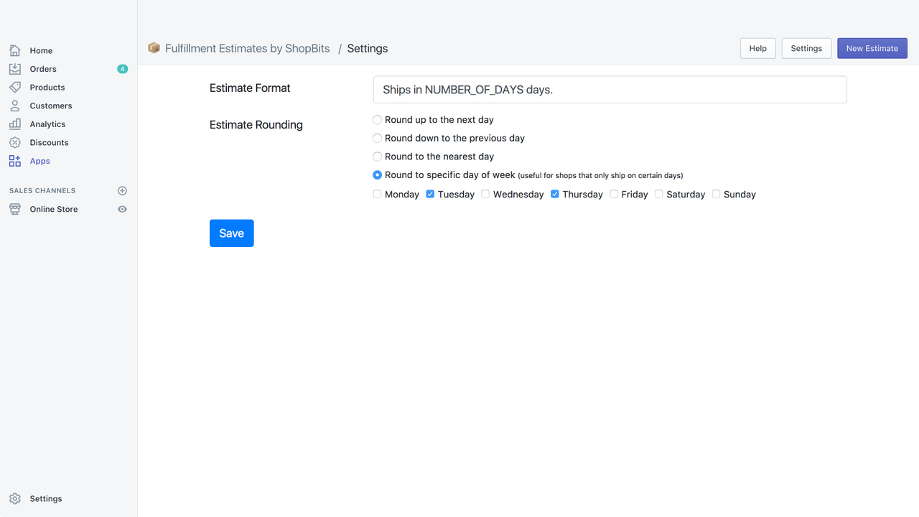919x517 pixels.
Task: Select Round up to the next day
Action: tap(377, 120)
